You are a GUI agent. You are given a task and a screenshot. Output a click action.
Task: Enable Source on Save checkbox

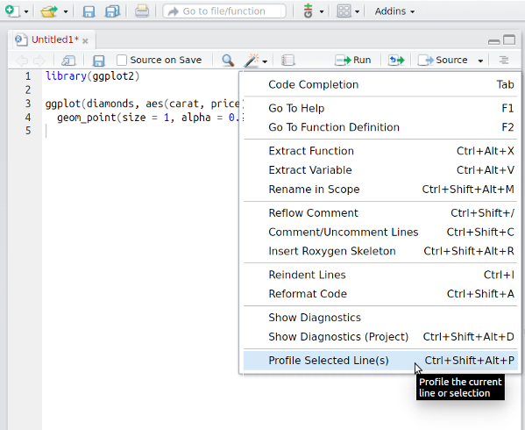point(122,61)
